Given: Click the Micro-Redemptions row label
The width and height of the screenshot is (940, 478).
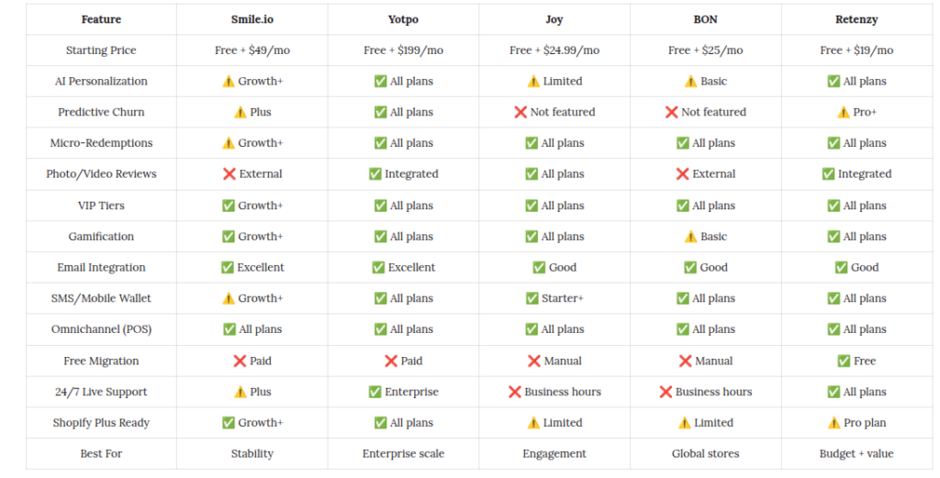Looking at the screenshot, I should point(101,143).
